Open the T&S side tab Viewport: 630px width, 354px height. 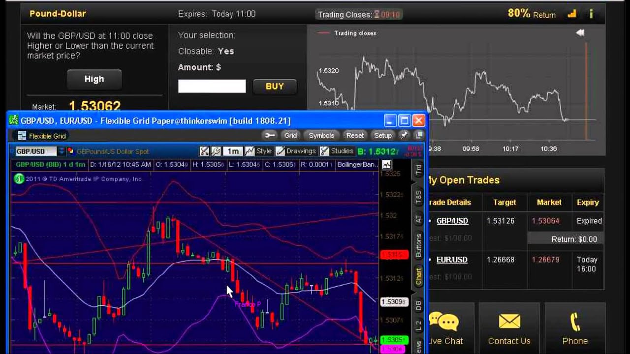click(418, 197)
